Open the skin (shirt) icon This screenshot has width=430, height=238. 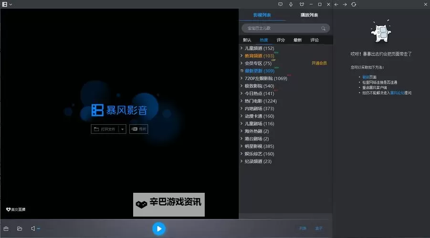[302, 4]
